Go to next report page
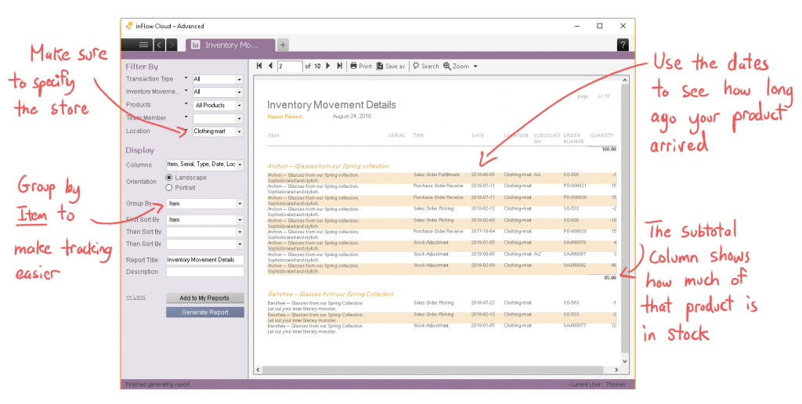 (x=328, y=67)
